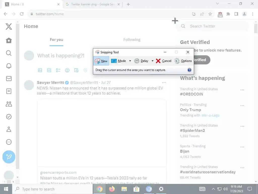Click the Delay button in Snipping Tool

[141, 61]
